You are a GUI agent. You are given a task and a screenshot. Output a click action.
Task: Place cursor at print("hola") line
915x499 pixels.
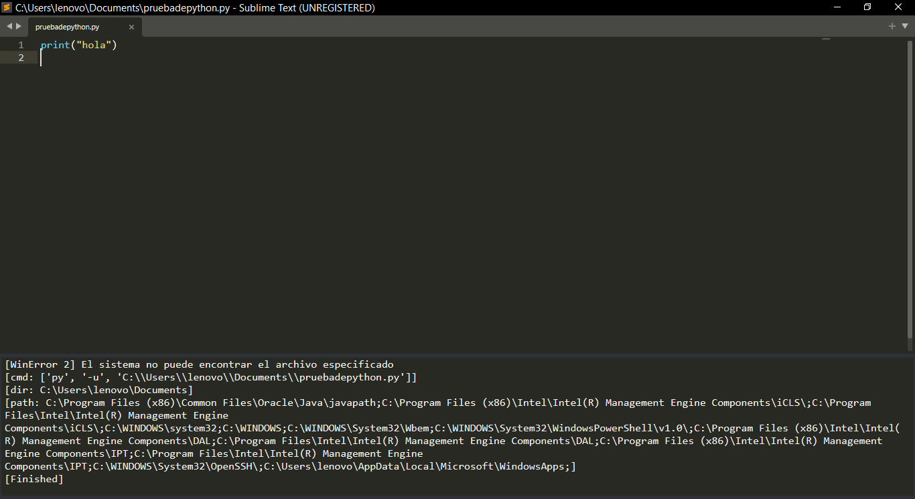pos(78,45)
